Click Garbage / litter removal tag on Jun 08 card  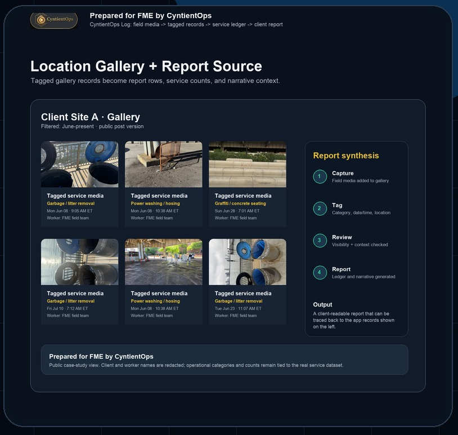tap(71, 203)
